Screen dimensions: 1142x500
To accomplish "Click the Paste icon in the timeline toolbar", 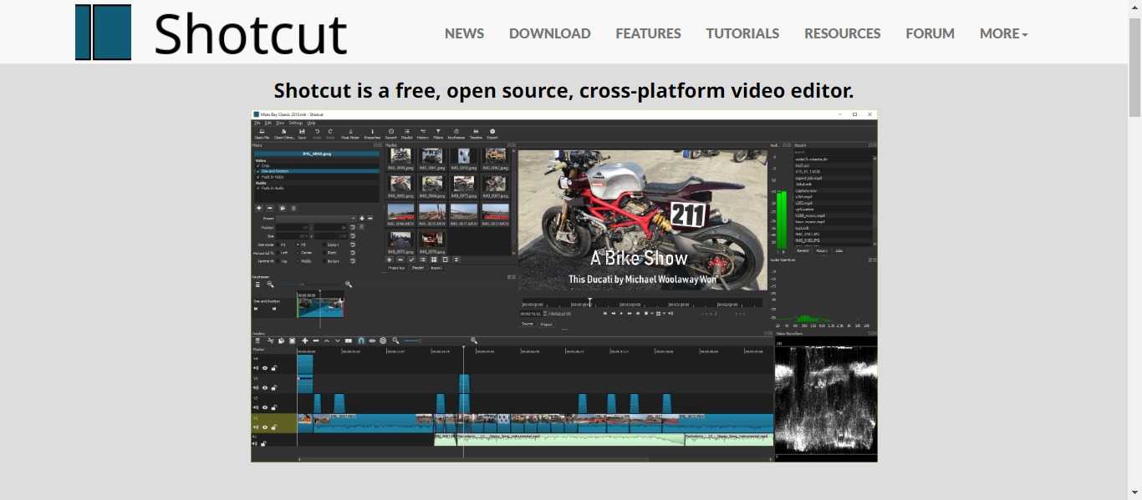I will coord(292,341).
